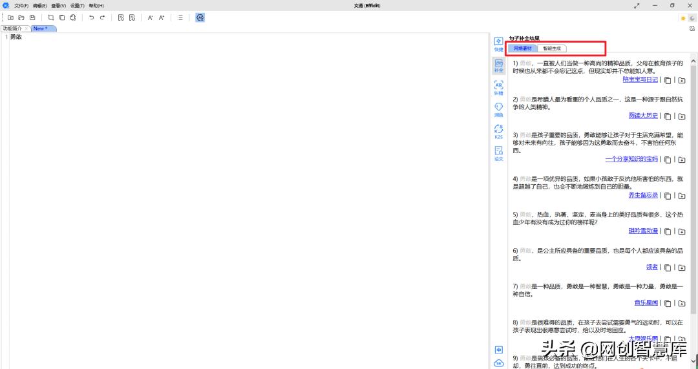Click result 7 sentence 勇敢是一种品质
Image resolution: width=698 pixels, height=369 pixels.
(598, 290)
